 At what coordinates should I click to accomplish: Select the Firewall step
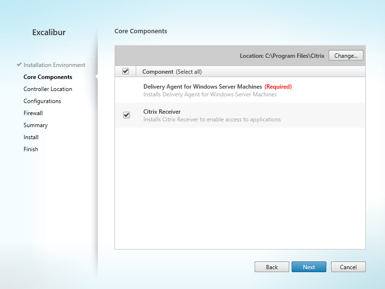(33, 113)
